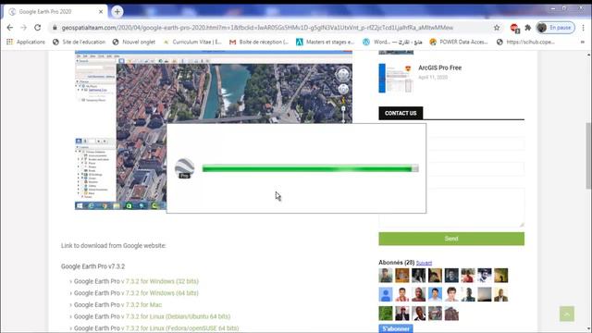Open the Boîte de réception Gmail bookmark
This screenshot has height=333, width=592.
[x=259, y=42]
